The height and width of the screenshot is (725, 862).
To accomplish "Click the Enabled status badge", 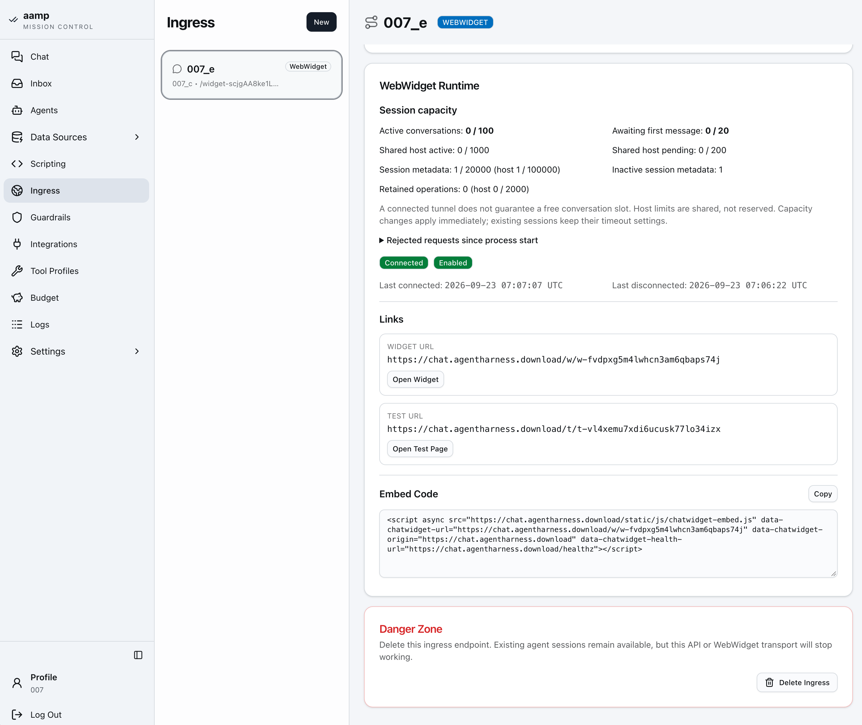I will (453, 263).
